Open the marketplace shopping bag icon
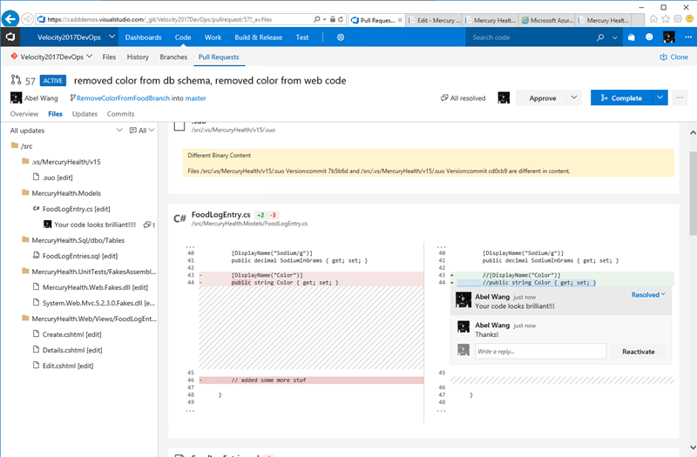The image size is (697, 457). [x=631, y=37]
